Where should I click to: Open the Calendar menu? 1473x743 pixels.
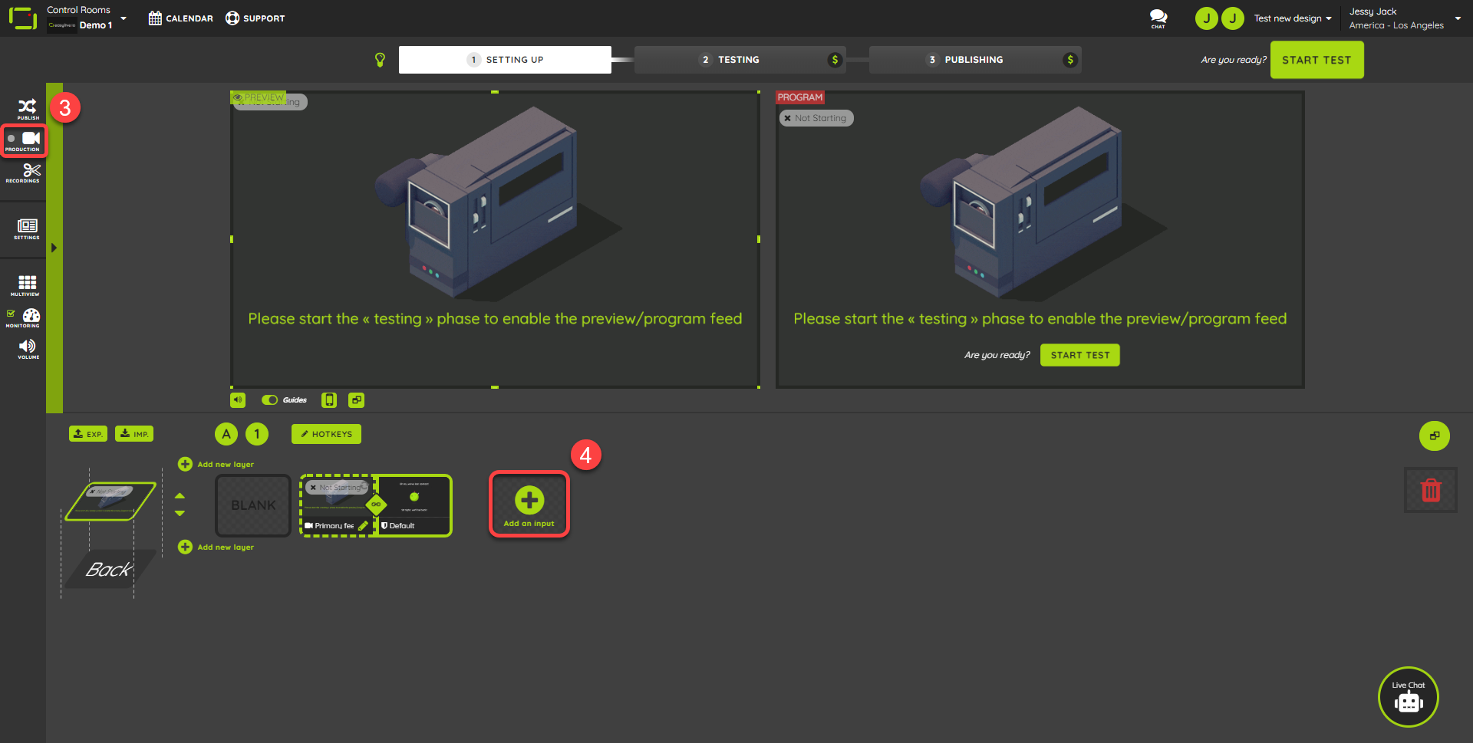tap(181, 18)
